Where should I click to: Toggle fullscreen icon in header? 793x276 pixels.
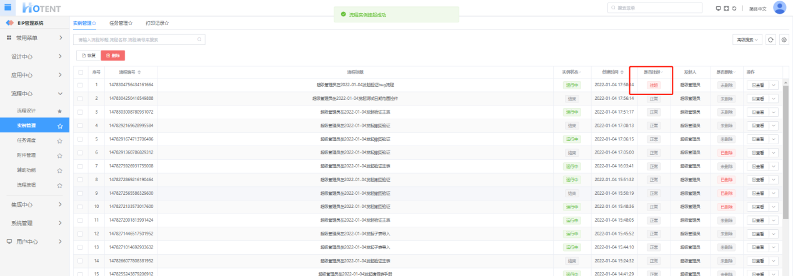point(726,7)
